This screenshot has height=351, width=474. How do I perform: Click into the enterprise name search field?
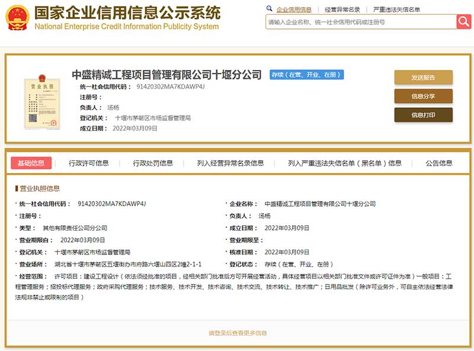tap(360, 22)
